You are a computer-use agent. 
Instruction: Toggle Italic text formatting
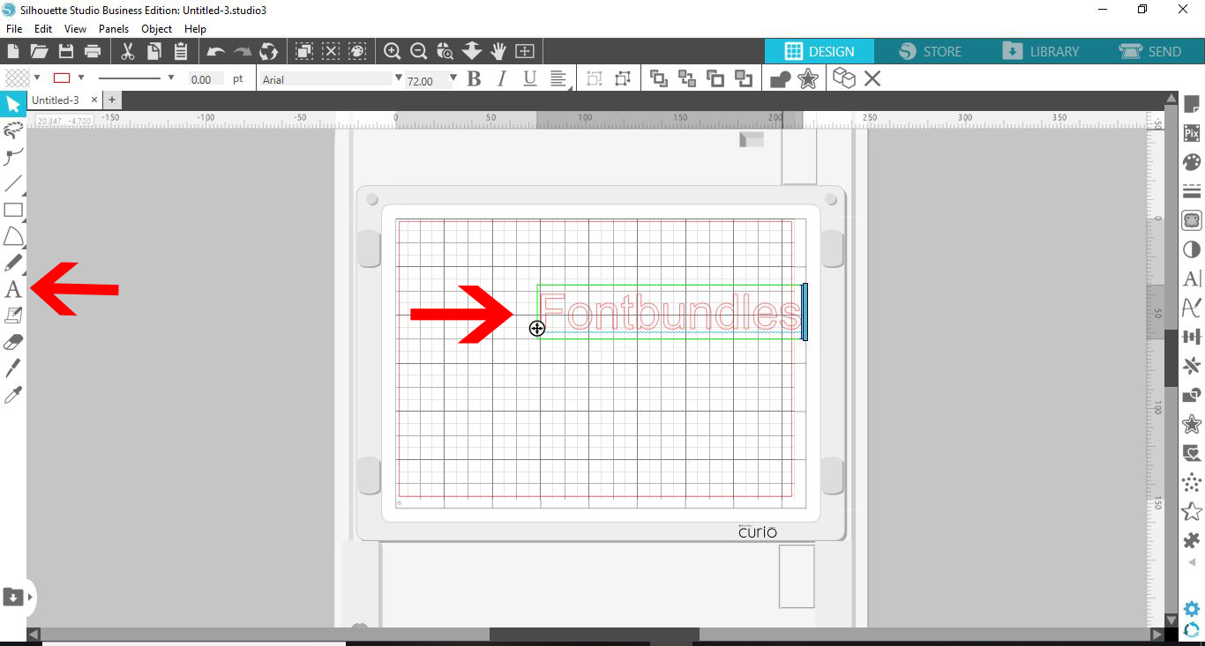501,79
